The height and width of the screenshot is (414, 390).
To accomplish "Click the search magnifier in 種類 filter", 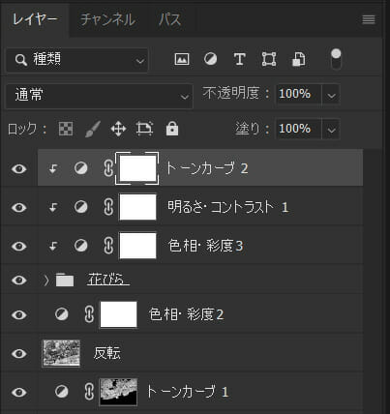I will point(21,60).
